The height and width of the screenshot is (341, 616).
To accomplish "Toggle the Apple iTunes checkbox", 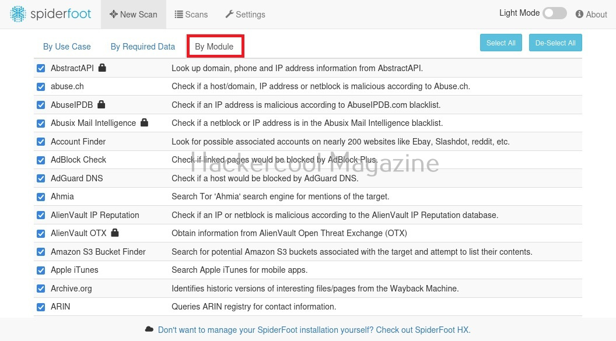I will point(41,270).
